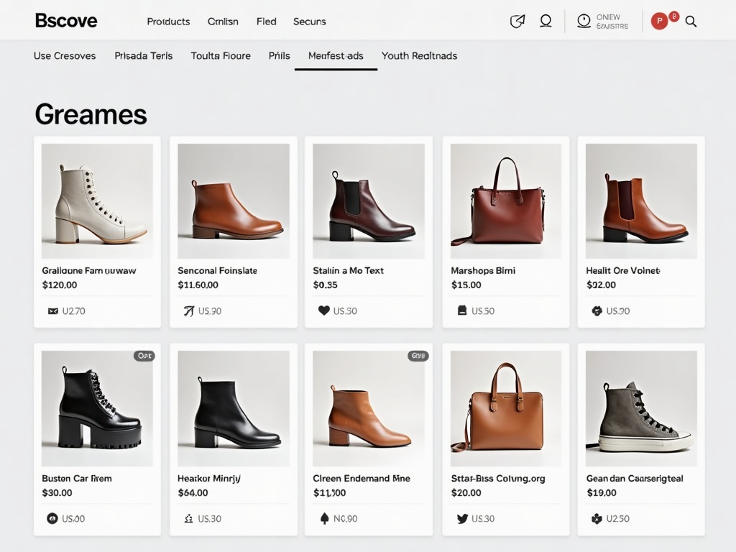736x552 pixels.
Task: Click the $11.60.00 price
Action: point(198,285)
